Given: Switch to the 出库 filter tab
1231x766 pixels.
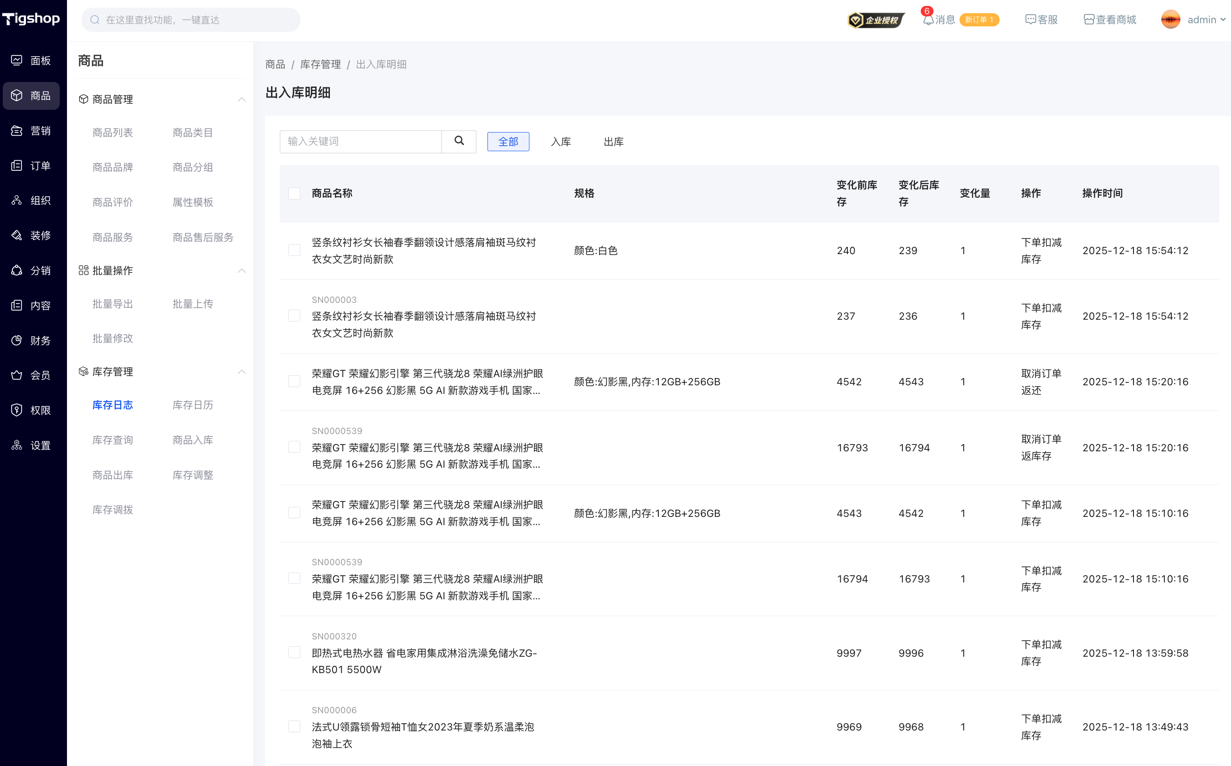Looking at the screenshot, I should [x=613, y=142].
